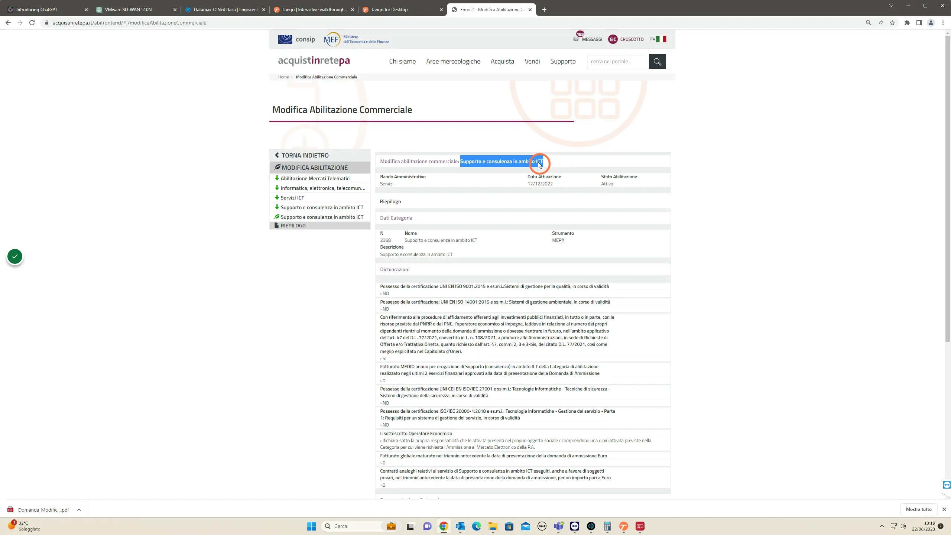Open Outlook from the taskbar
The height and width of the screenshot is (535, 951).
point(460,526)
